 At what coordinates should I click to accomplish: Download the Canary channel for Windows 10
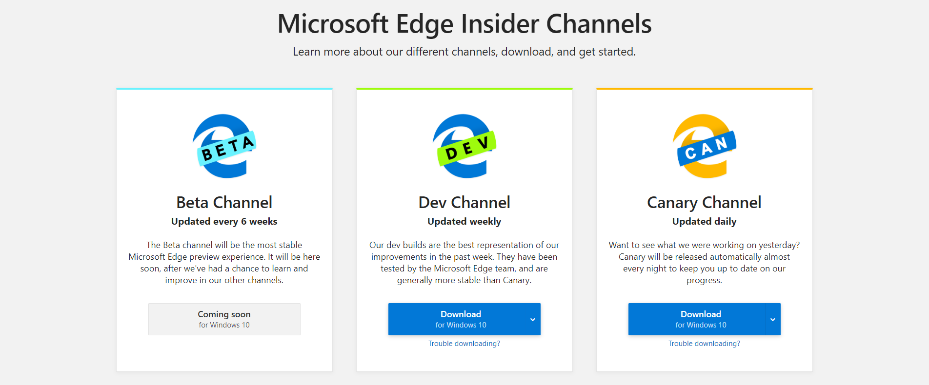(x=697, y=319)
